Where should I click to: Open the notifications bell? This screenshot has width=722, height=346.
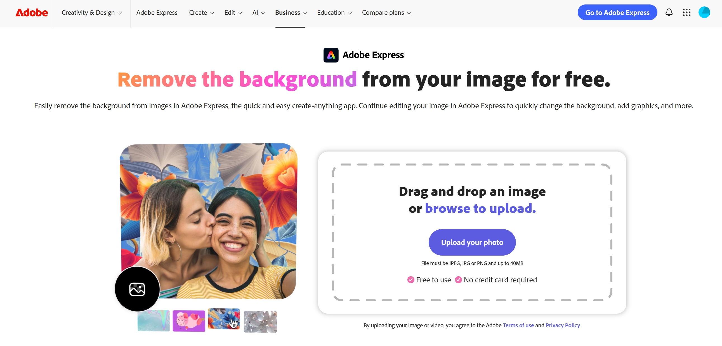pos(669,12)
